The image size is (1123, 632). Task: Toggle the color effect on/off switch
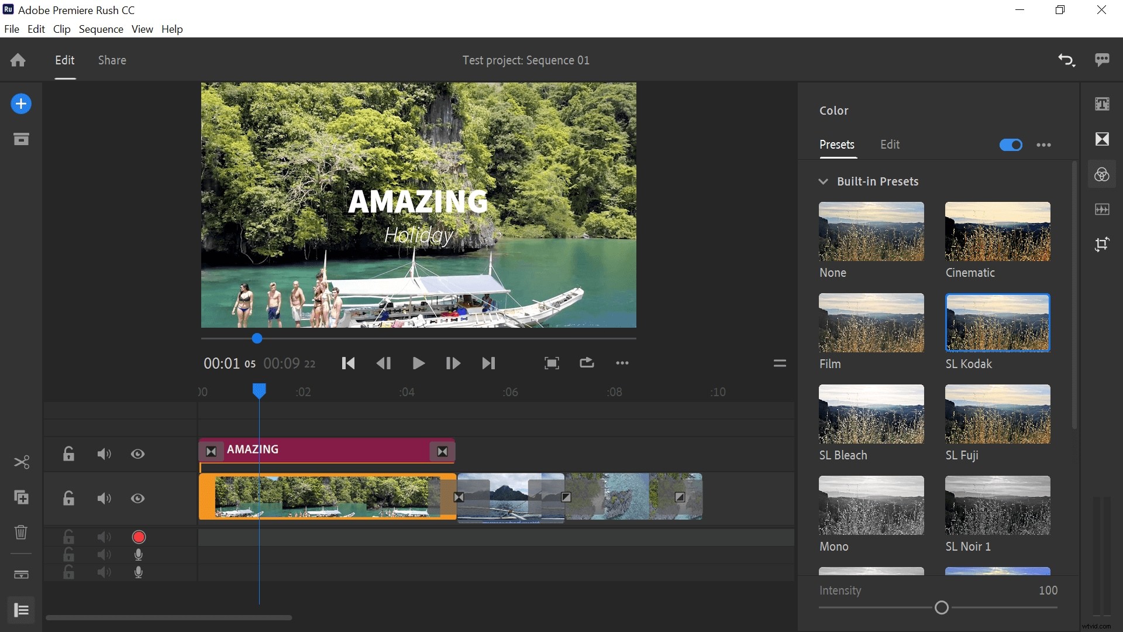1011,145
